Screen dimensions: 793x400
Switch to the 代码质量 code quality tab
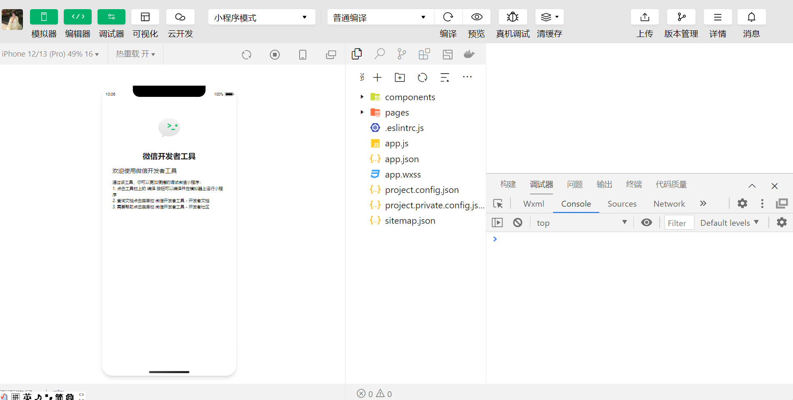[x=671, y=184]
